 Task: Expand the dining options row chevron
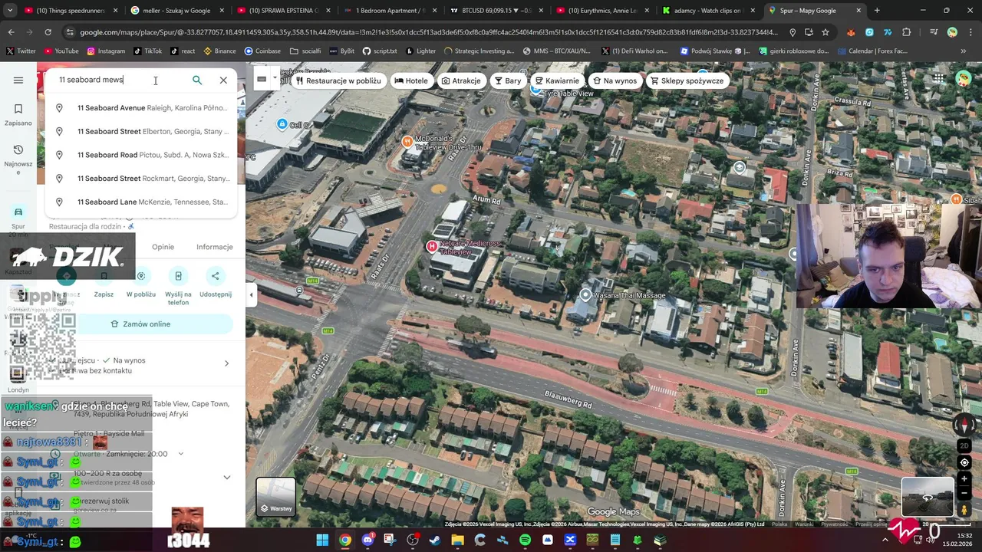[x=226, y=363]
